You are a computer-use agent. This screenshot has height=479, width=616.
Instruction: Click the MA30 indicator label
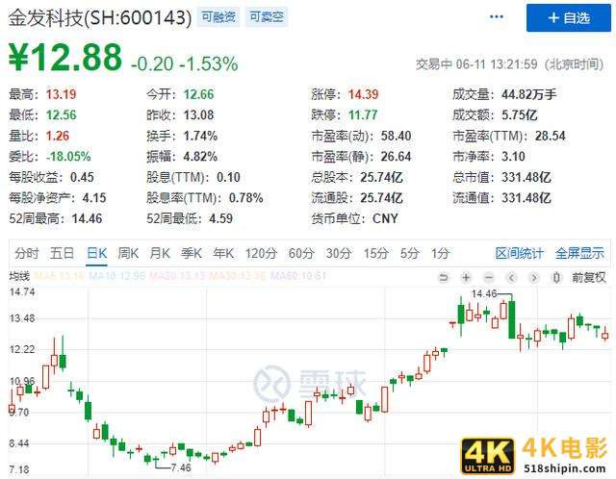(x=238, y=276)
